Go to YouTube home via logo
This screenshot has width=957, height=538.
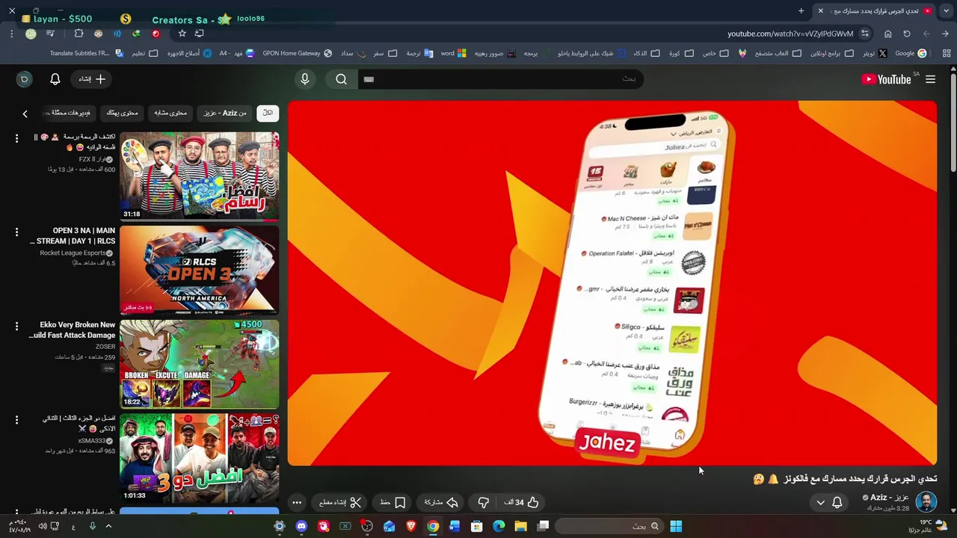pos(887,79)
